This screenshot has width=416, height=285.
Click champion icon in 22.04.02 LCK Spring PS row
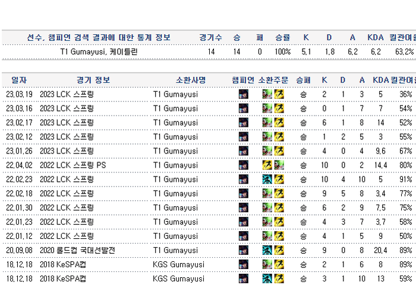click(x=244, y=165)
